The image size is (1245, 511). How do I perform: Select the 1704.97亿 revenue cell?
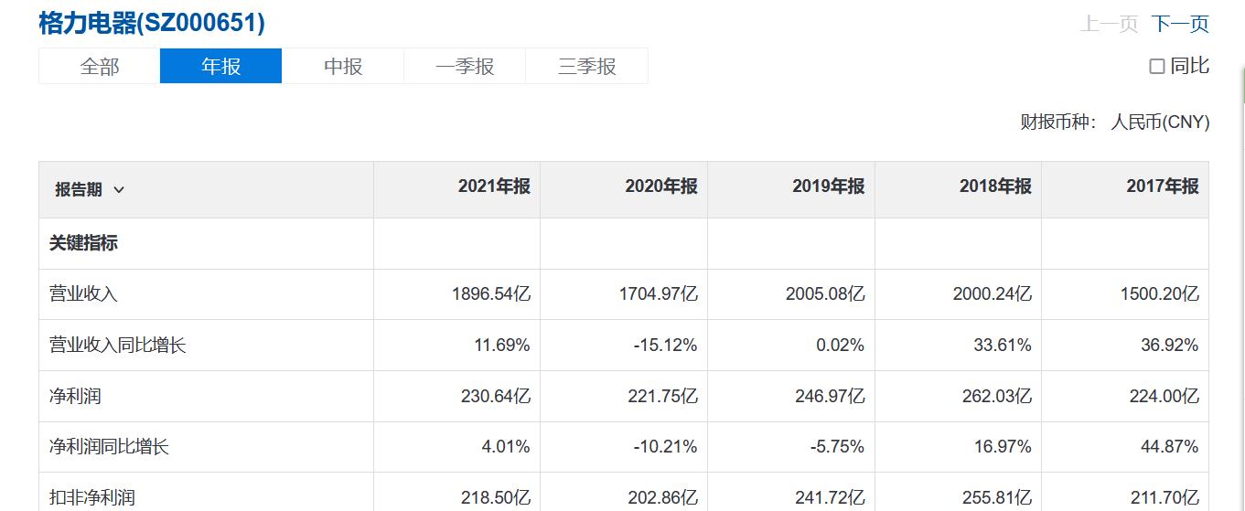624,294
